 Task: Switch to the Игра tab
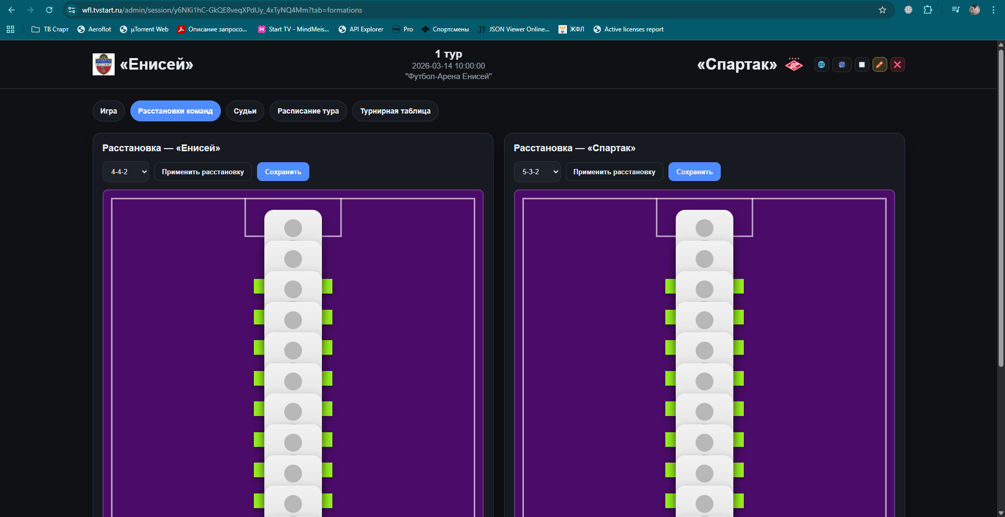pos(109,111)
